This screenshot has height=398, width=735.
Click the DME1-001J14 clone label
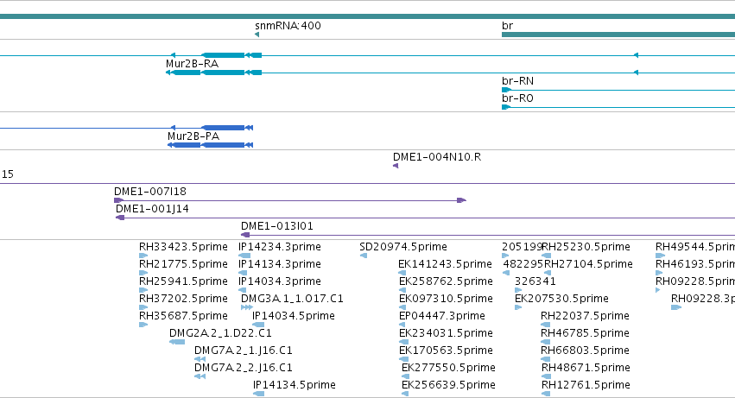[x=152, y=209]
